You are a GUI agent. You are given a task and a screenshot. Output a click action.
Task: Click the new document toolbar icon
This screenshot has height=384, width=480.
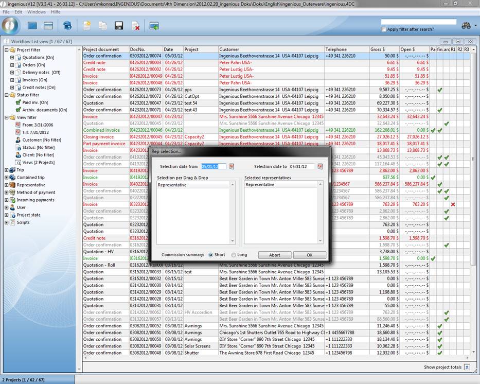click(87, 26)
